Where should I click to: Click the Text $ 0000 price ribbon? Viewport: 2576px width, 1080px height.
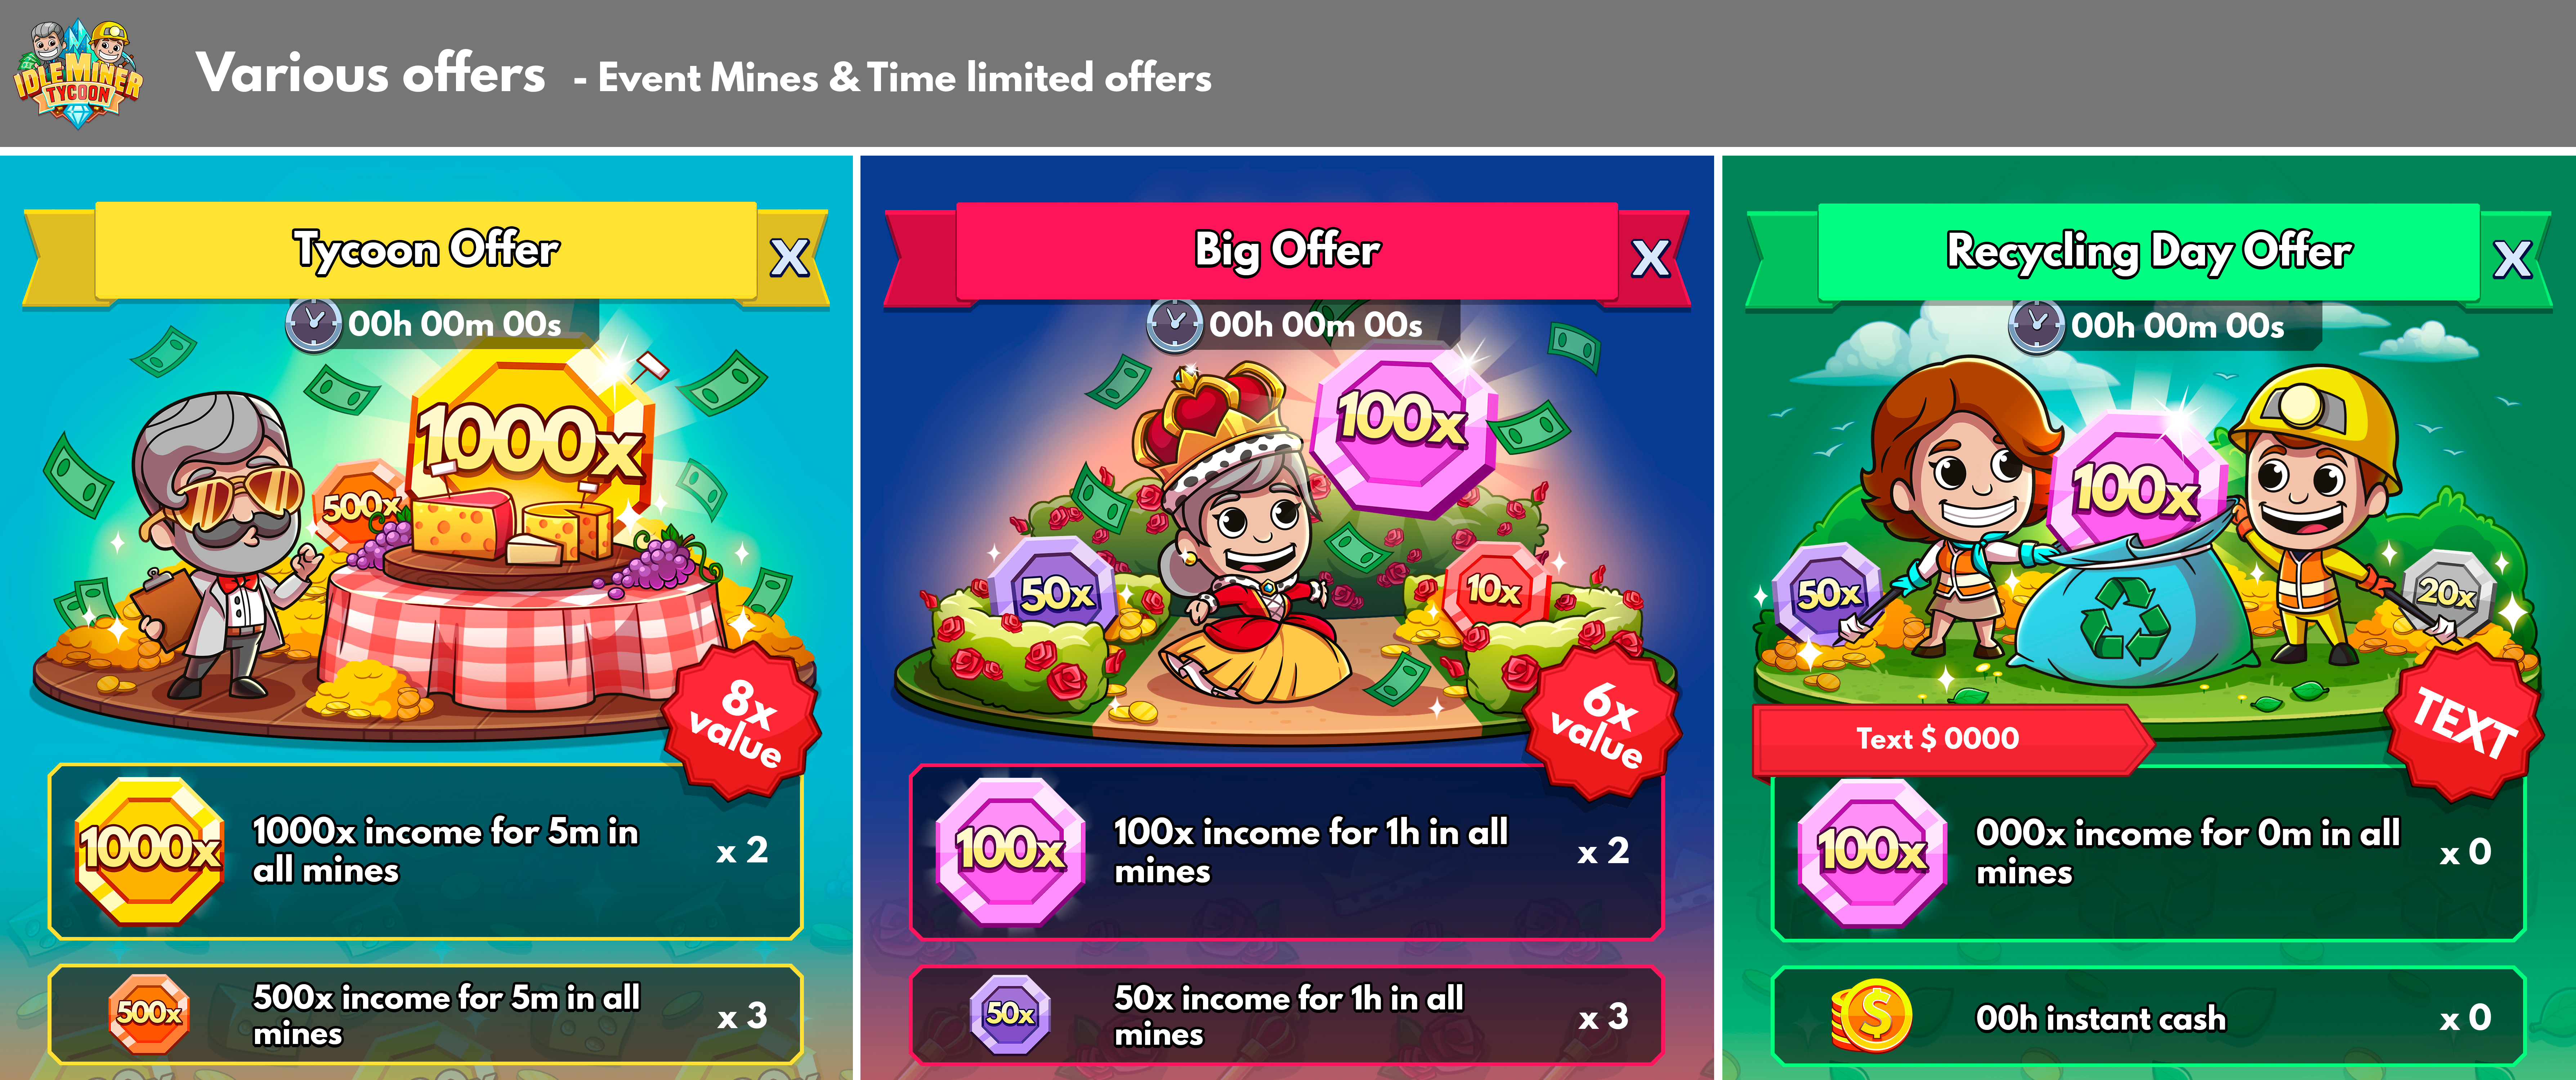point(1950,739)
